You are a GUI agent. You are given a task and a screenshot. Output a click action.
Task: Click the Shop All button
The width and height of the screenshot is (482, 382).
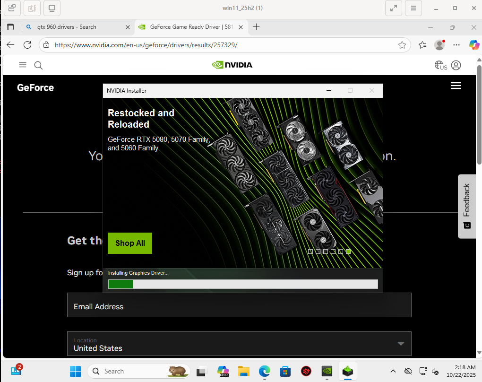pos(130,243)
